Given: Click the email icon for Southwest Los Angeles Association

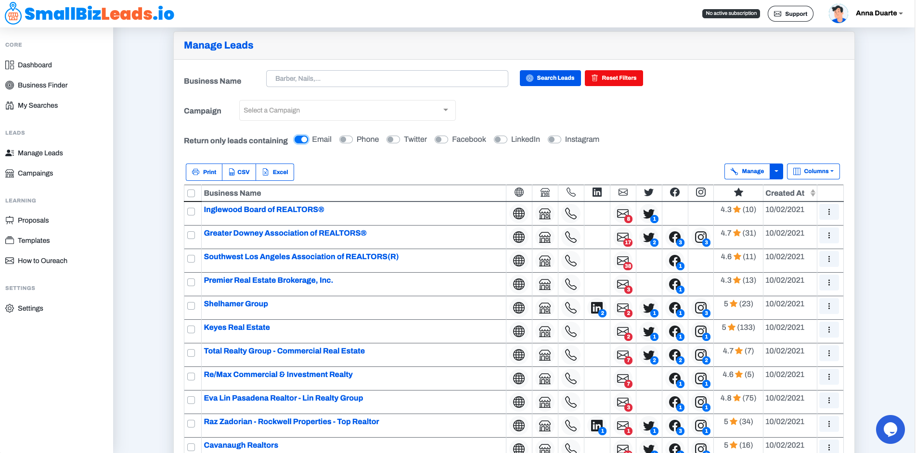Looking at the screenshot, I should coord(623,261).
